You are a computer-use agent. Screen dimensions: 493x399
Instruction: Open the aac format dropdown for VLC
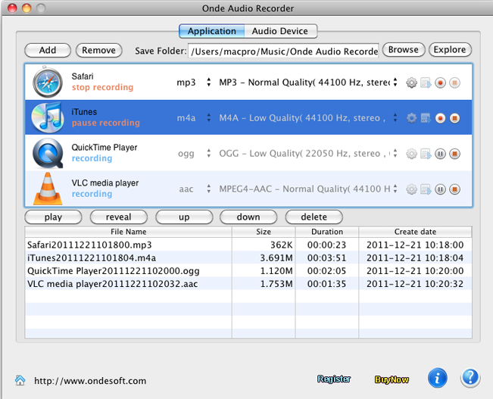(193, 189)
